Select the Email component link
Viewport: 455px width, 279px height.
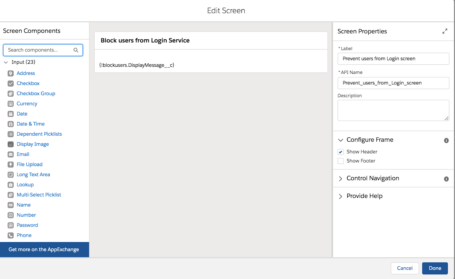tap(23, 154)
